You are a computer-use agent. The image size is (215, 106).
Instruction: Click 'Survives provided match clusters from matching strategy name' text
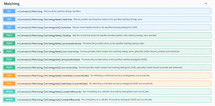pyautogui.click(x=130, y=52)
